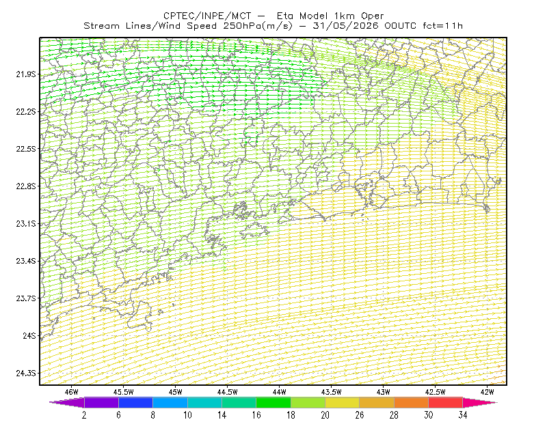547x422 pixels.
Task: Click the magenta right arrow legend end
Action: (480, 402)
